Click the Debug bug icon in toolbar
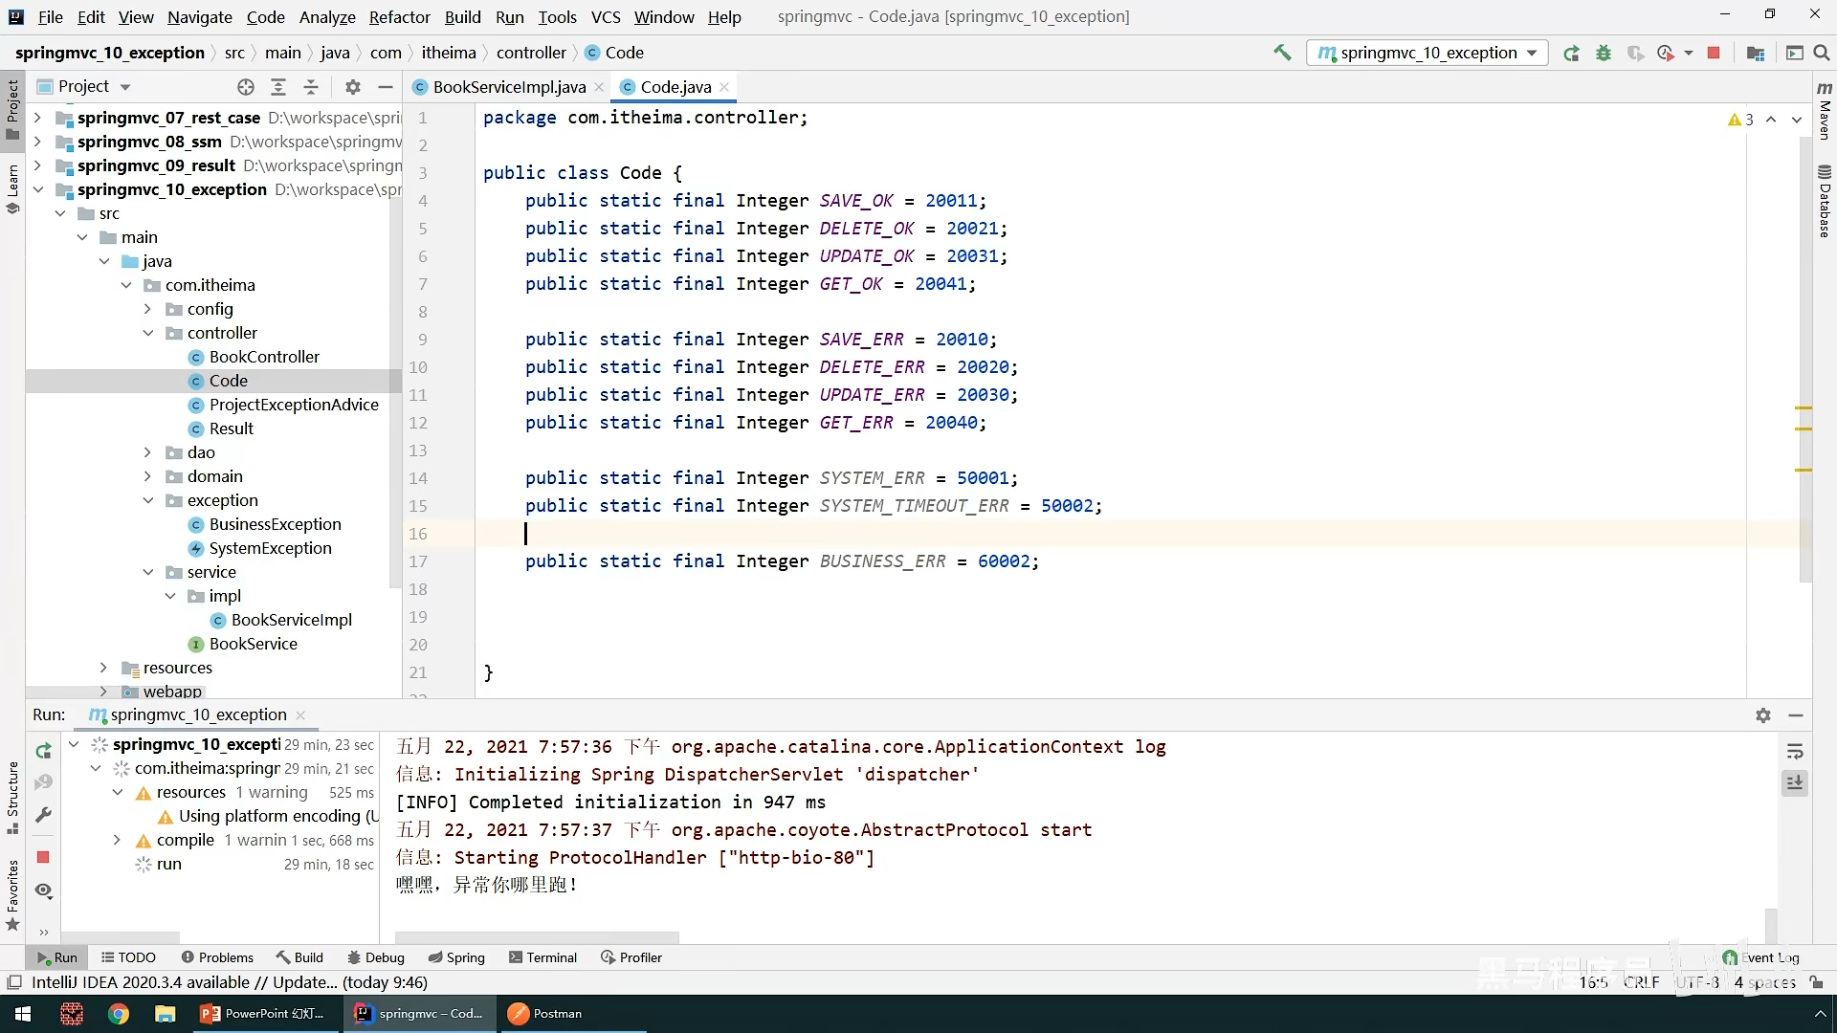 pos(1604,54)
